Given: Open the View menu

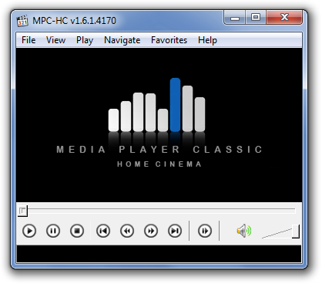Looking at the screenshot, I should coord(55,40).
